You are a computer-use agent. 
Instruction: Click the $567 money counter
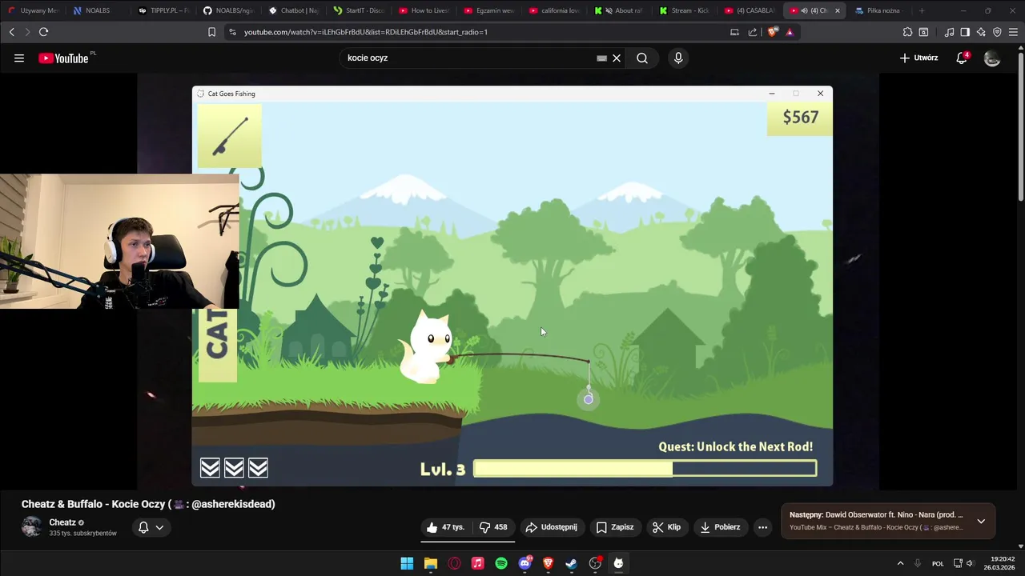point(799,118)
